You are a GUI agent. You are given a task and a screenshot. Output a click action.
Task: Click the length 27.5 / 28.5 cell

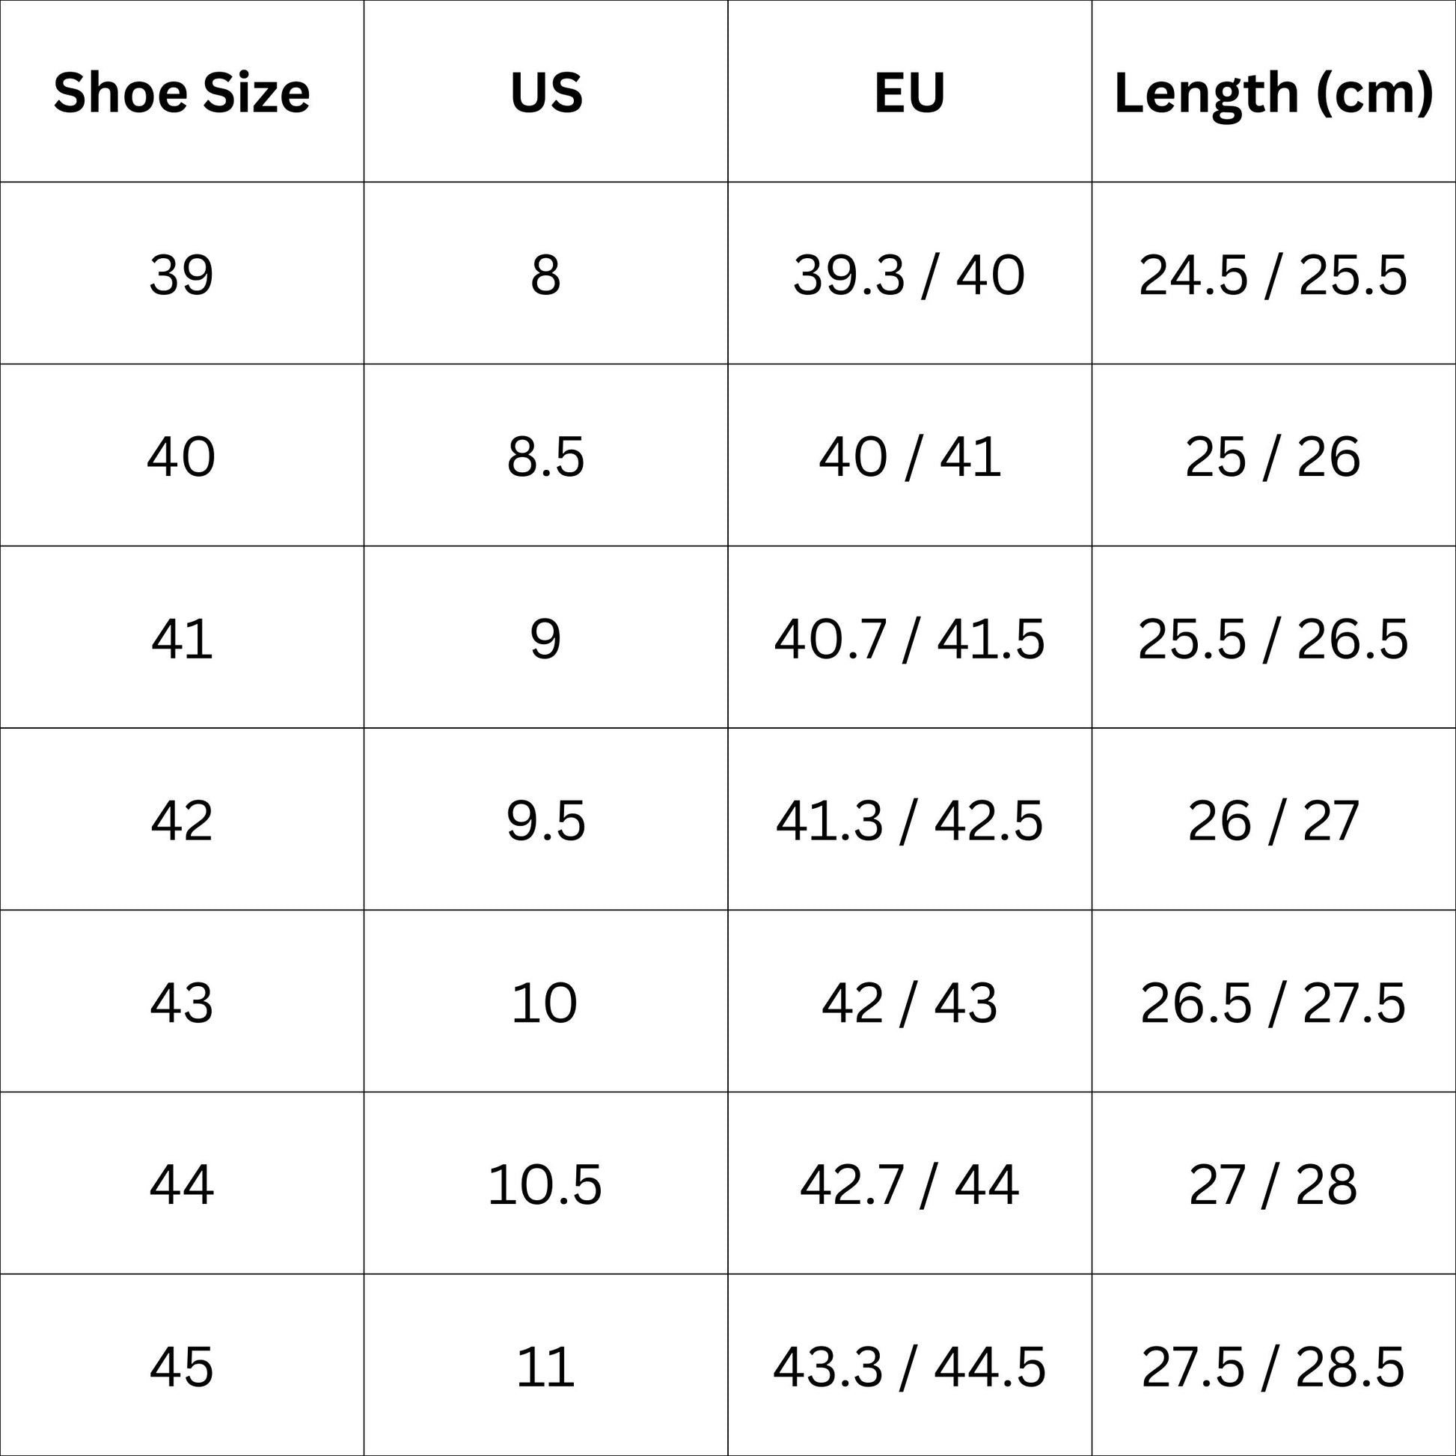[1273, 1367]
